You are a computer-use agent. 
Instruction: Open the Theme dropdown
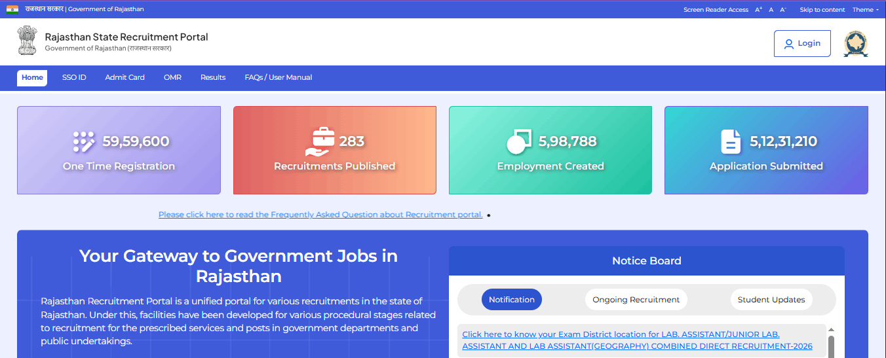click(x=866, y=10)
